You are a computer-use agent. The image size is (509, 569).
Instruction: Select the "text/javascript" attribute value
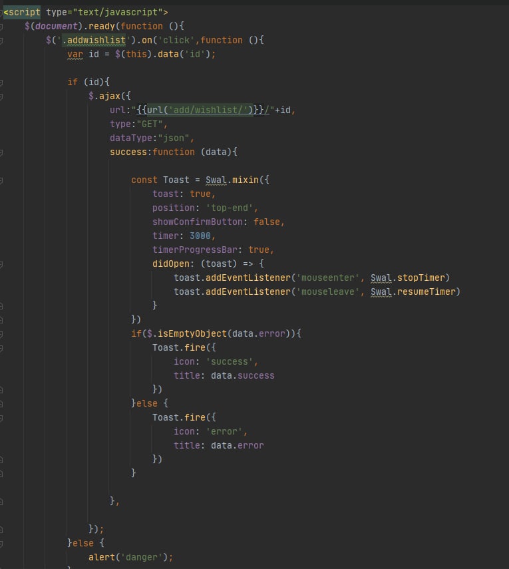tap(118, 13)
